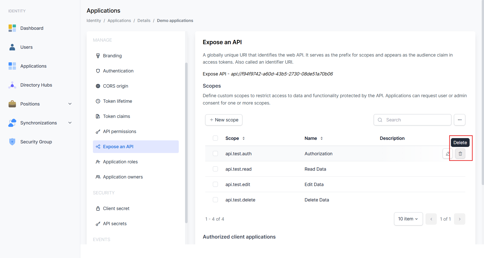Click the search magnifier icon
The image size is (484, 258).
pos(380,120)
